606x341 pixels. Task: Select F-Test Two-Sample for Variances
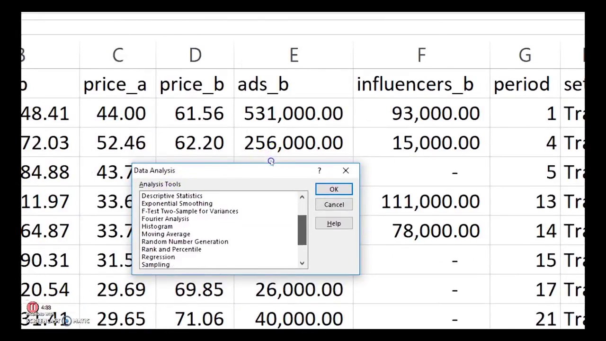pos(189,211)
